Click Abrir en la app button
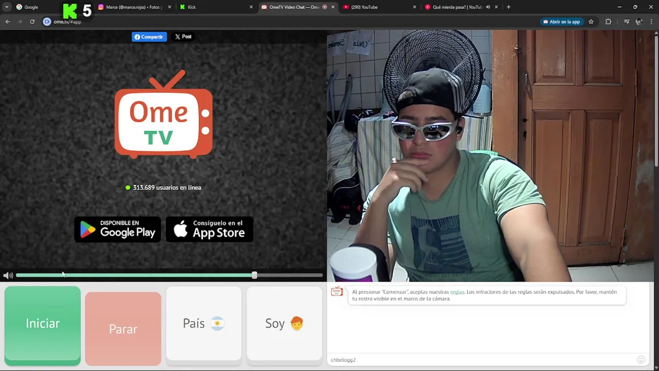659x371 pixels. tap(561, 22)
